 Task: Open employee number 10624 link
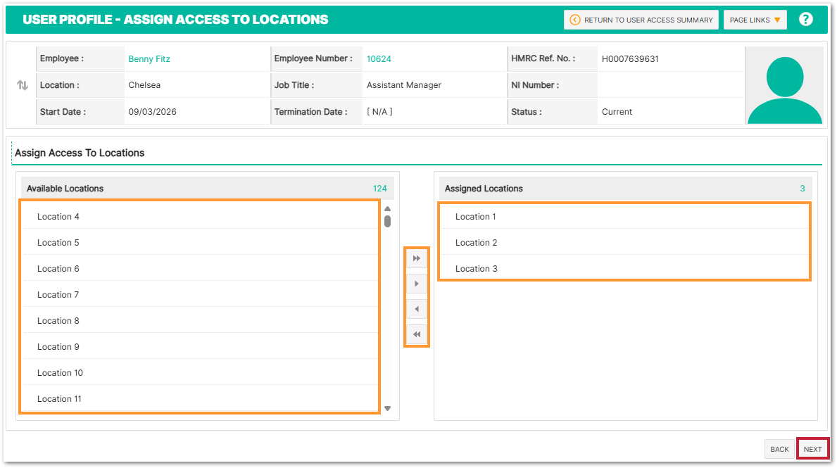tap(379, 59)
